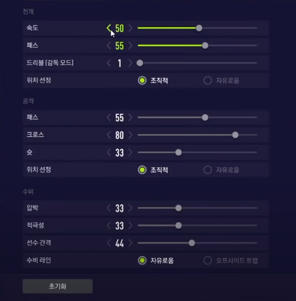Click the 초기화 reset button
The image size is (296, 301).
point(58,286)
